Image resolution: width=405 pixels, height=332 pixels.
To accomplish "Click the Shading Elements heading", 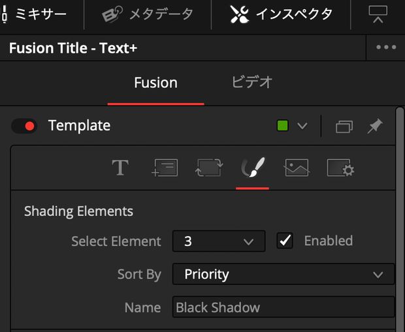I will [x=78, y=211].
